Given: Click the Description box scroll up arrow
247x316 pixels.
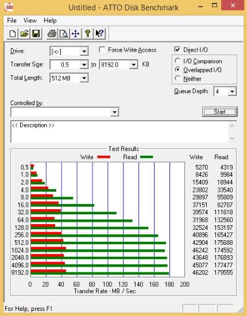Looking at the screenshot, I should point(232,126).
